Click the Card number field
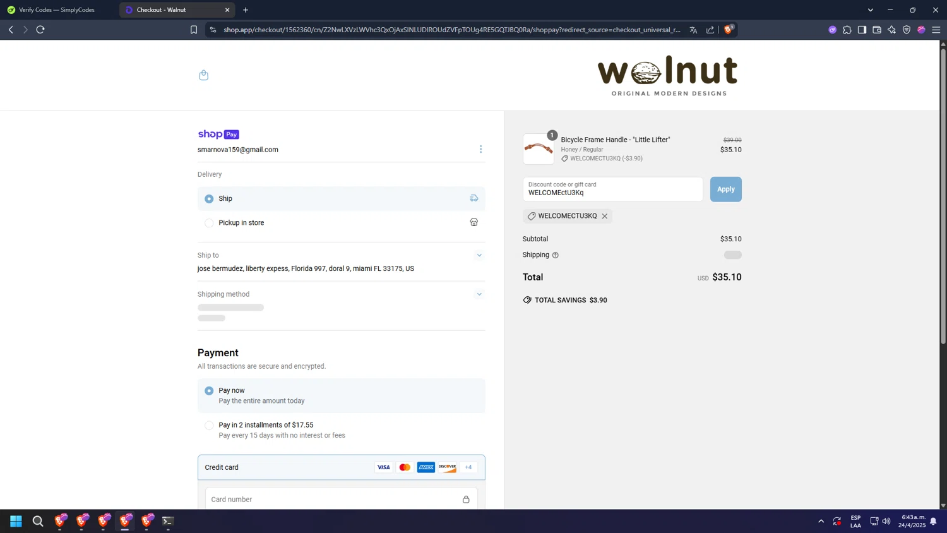 click(x=342, y=500)
